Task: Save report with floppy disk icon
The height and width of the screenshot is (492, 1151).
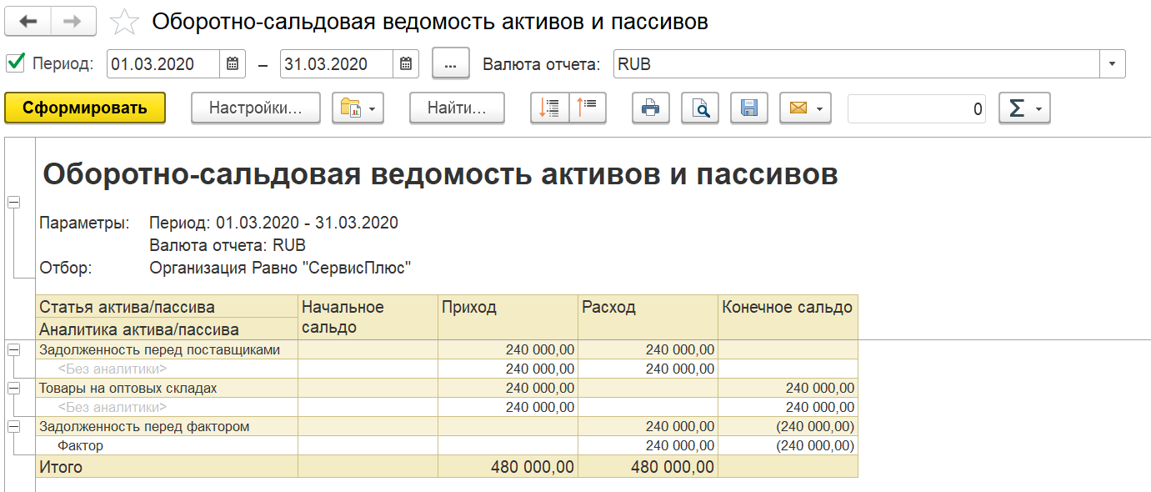Action: coord(749,108)
